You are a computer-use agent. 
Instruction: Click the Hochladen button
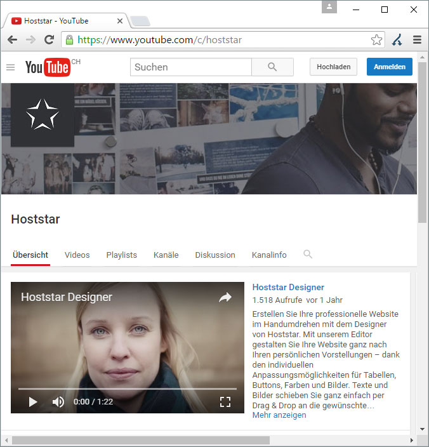[x=334, y=67]
